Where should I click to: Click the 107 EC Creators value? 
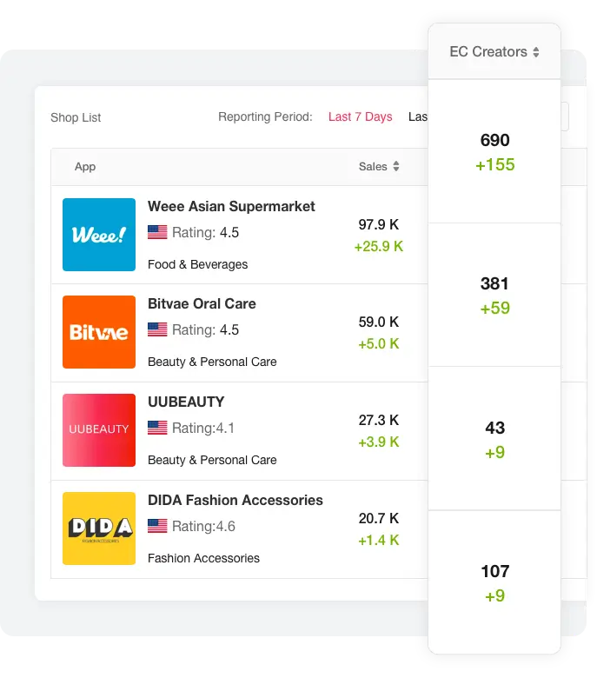point(495,571)
